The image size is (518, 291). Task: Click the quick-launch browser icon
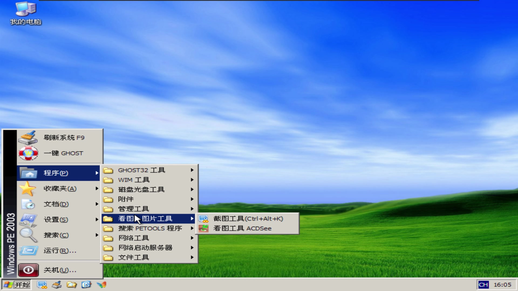pos(87,285)
